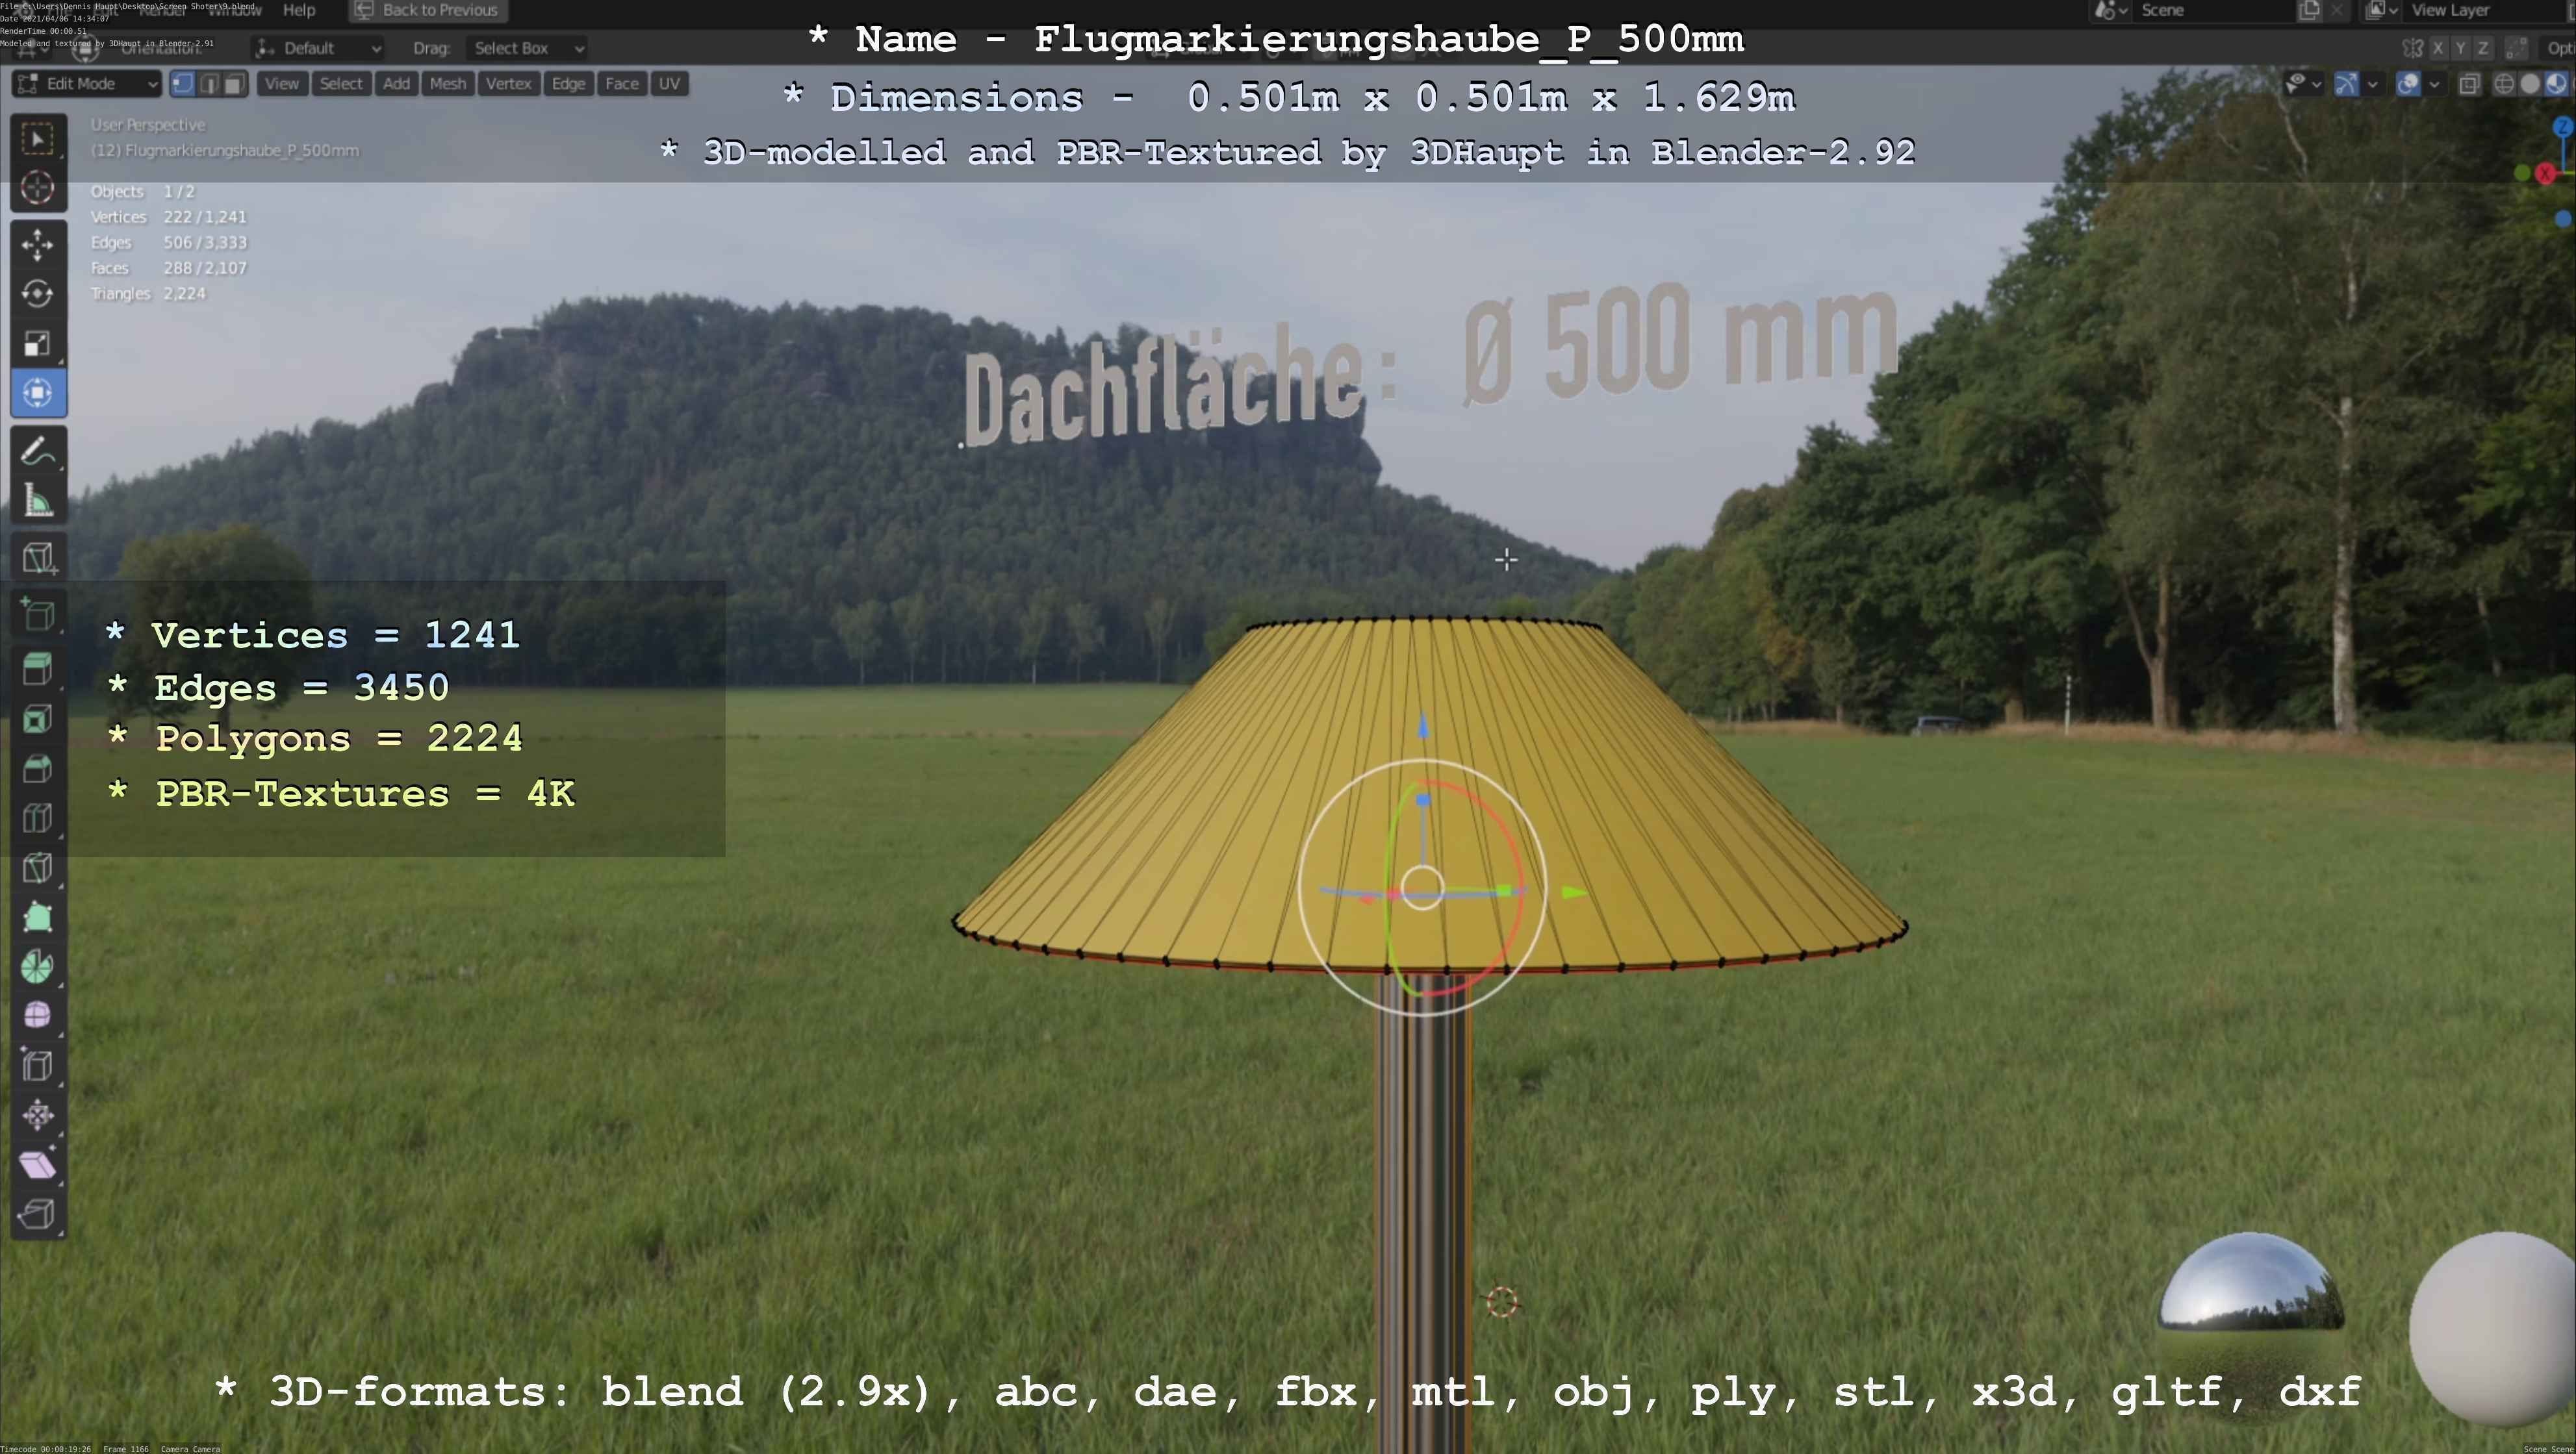The image size is (2576, 1454).
Task: Open object type visibility dropdown
Action: pyautogui.click(x=2303, y=84)
